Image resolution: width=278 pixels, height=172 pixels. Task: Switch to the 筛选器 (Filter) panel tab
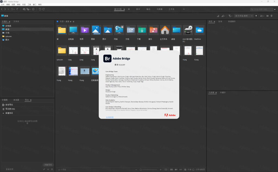(16, 100)
